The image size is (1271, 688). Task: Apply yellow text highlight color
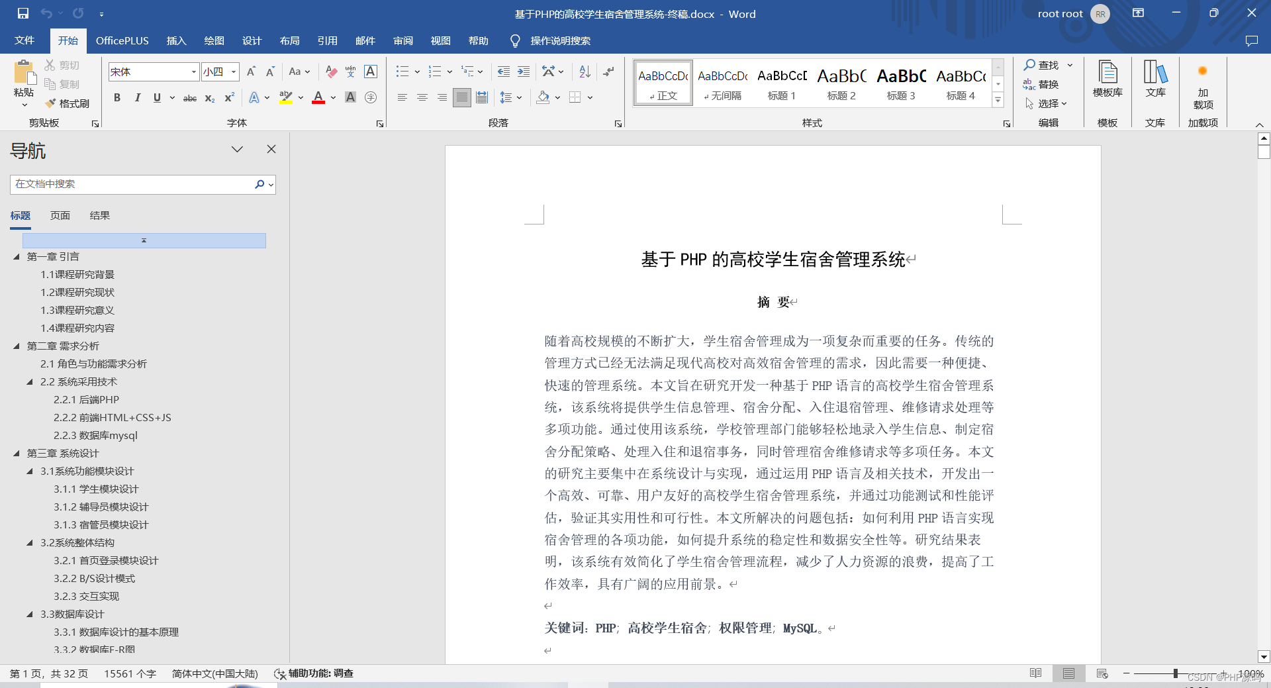(x=286, y=98)
